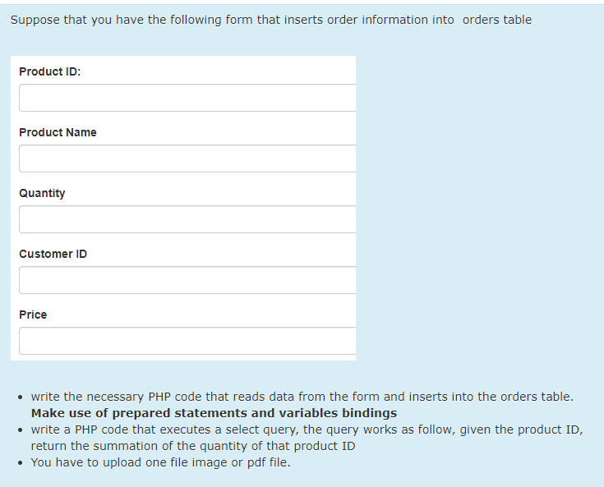The width and height of the screenshot is (604, 487).
Task: Click 'orders table' in the intro sentence
Action: pyautogui.click(x=496, y=20)
